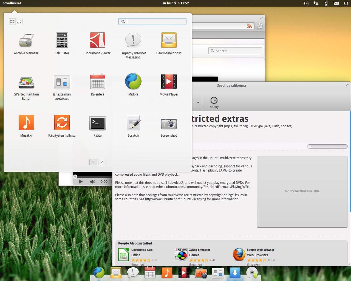Click the Firefox star rating

pyautogui.click(x=257, y=260)
